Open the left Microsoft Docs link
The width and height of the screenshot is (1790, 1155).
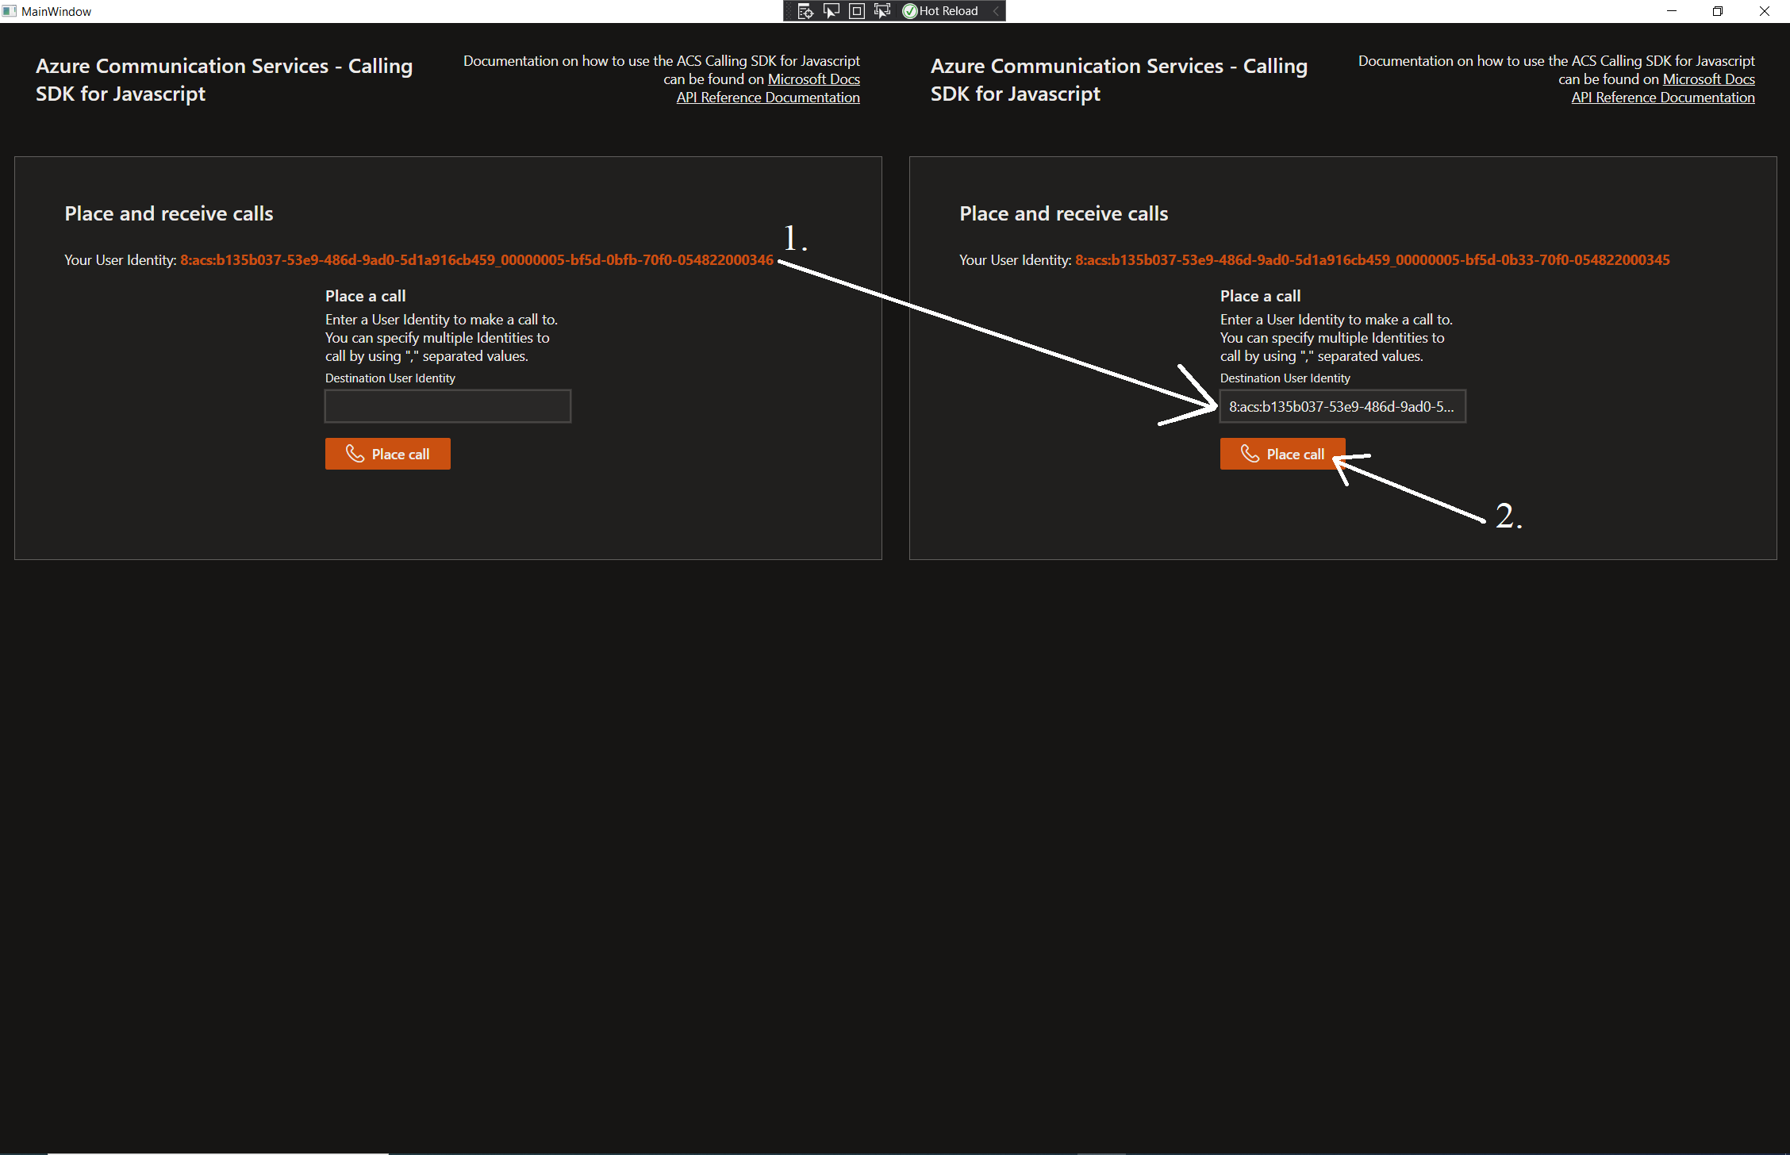pos(813,79)
